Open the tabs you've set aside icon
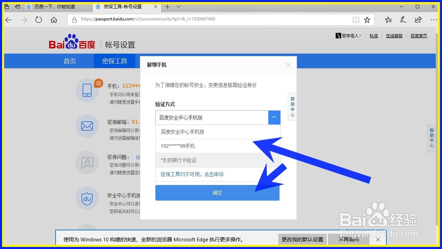This screenshot has width=442, height=249. 7,7
